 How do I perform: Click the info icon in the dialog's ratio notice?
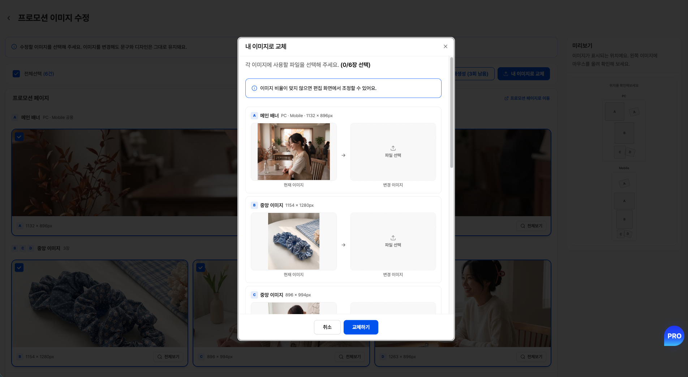click(x=254, y=88)
